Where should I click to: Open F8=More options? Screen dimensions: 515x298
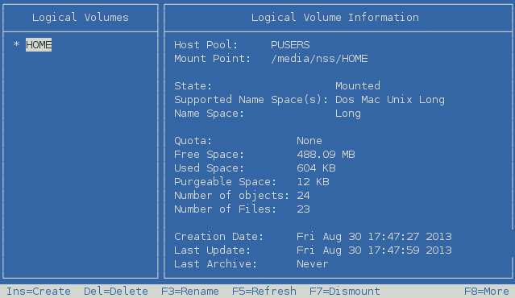(487, 291)
